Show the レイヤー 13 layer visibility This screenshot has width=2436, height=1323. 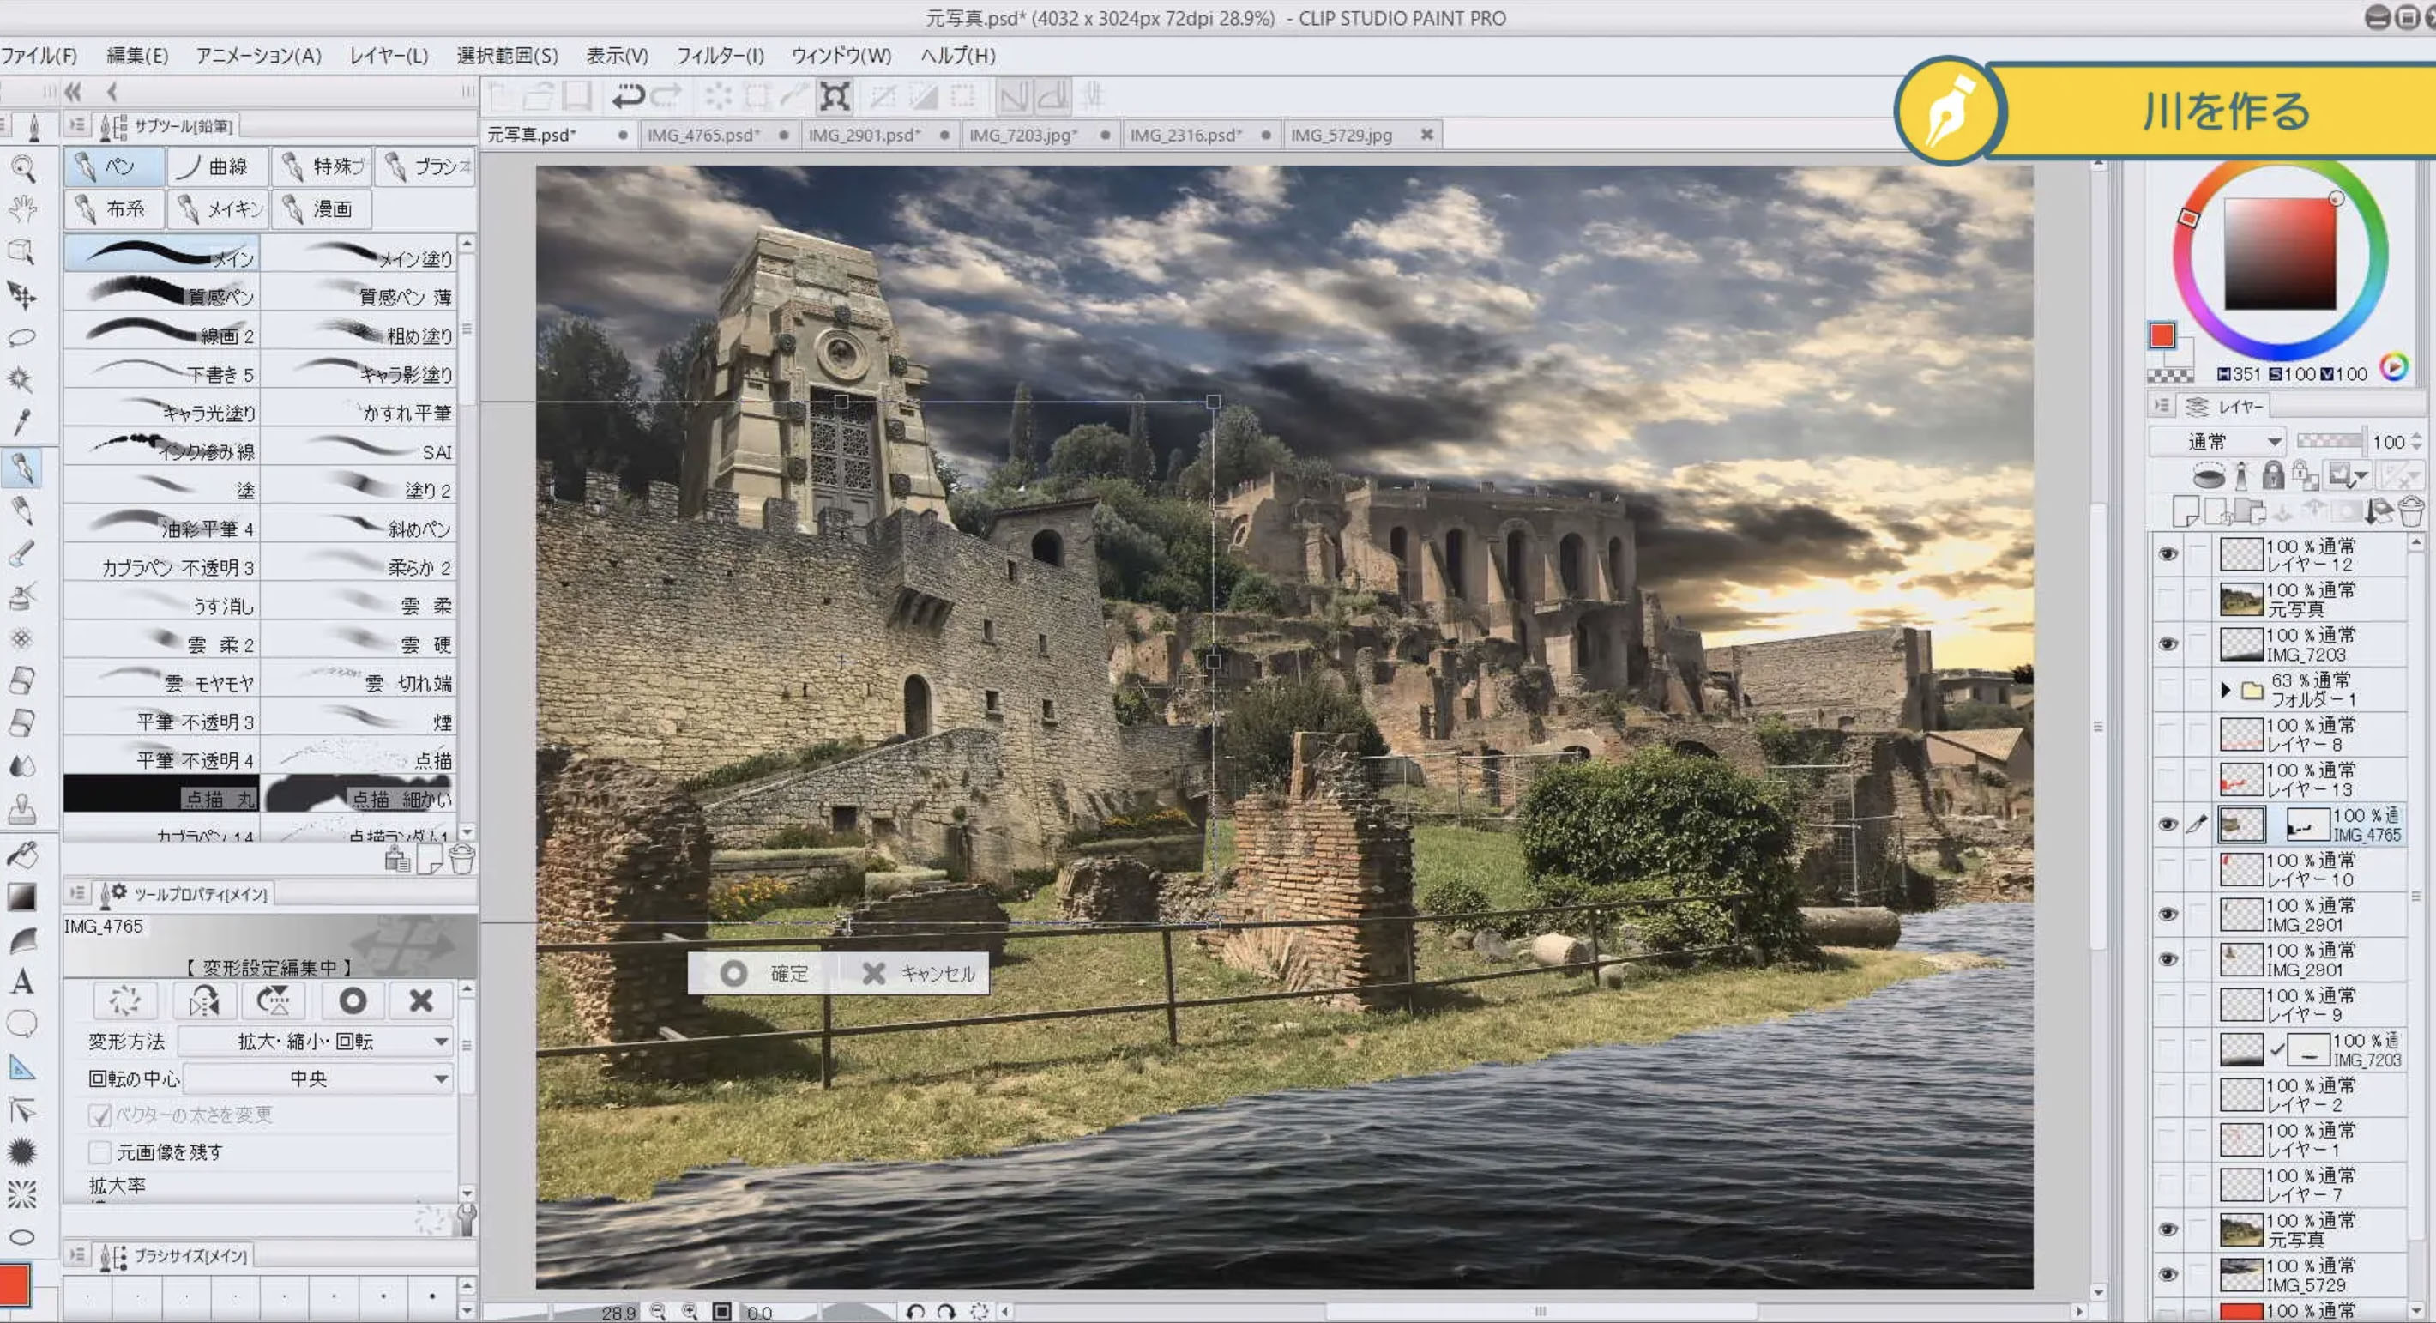click(x=2168, y=779)
